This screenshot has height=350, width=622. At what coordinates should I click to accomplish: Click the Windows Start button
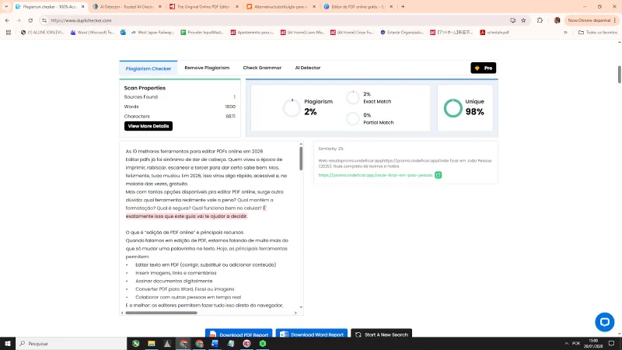click(x=7, y=343)
